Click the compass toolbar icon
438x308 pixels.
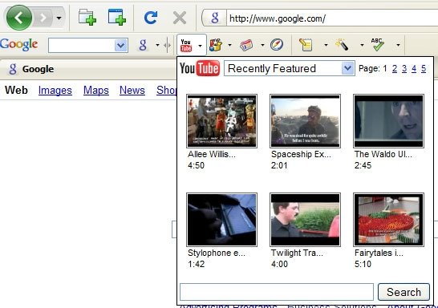[x=277, y=45]
